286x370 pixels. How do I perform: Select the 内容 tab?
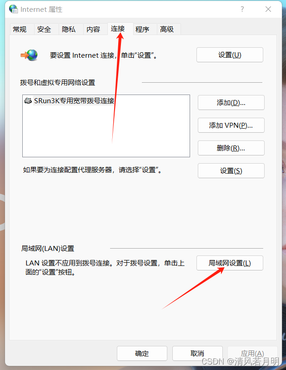click(93, 29)
